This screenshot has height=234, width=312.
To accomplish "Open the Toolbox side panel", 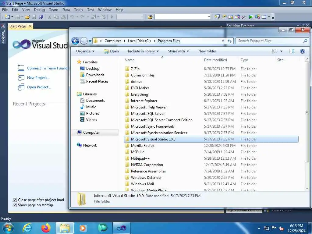I will [x=3, y=34].
